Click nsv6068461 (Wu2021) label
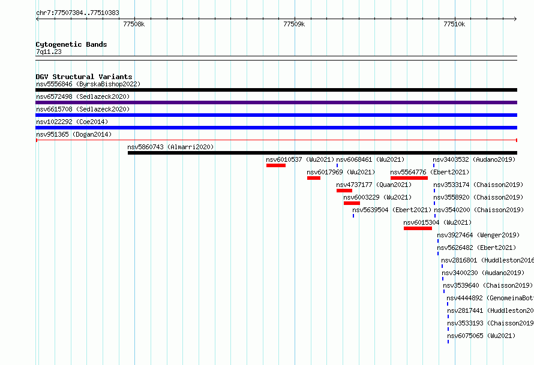This screenshot has width=534, height=365. 370,159
